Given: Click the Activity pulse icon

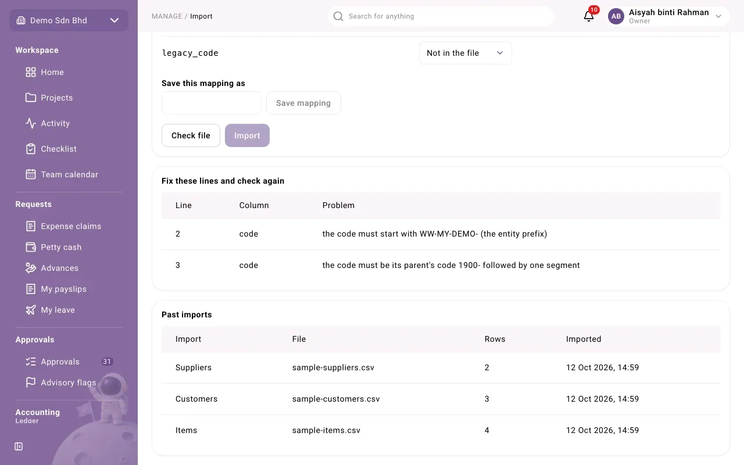Looking at the screenshot, I should [x=31, y=123].
